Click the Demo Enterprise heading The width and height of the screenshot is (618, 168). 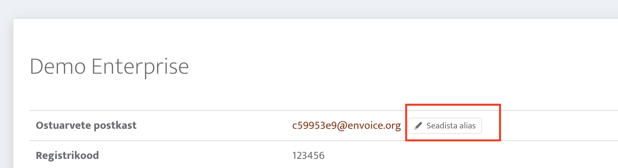coord(109,67)
